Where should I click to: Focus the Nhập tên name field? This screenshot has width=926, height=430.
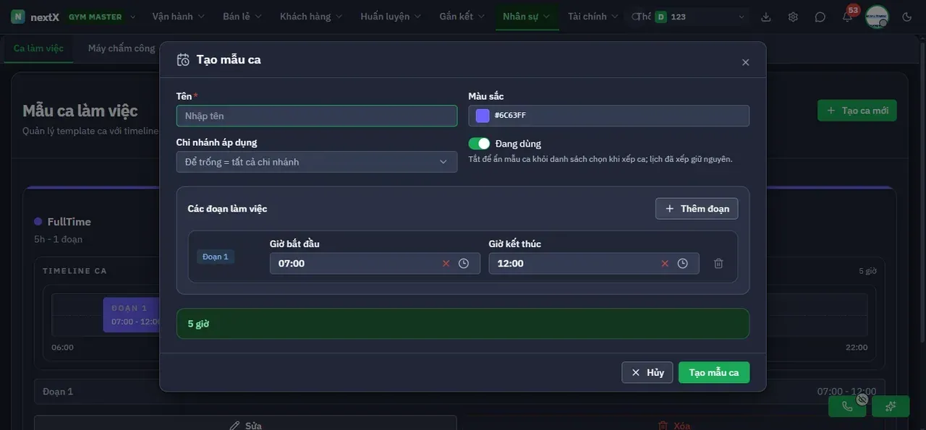pos(317,116)
